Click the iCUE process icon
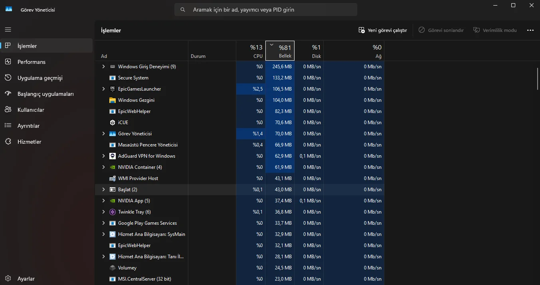 113,123
